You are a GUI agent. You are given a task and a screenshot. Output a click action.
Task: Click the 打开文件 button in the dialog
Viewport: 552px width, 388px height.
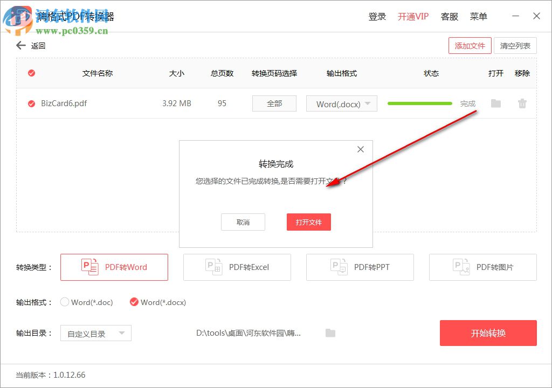click(308, 221)
